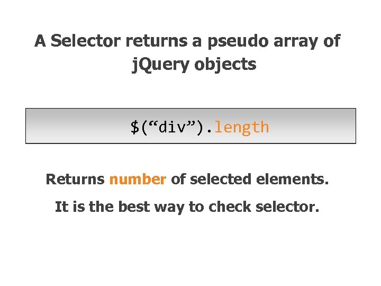This screenshot has height=286, width=381.
Task: Click the word "Selector" in the title
Action: (86, 41)
